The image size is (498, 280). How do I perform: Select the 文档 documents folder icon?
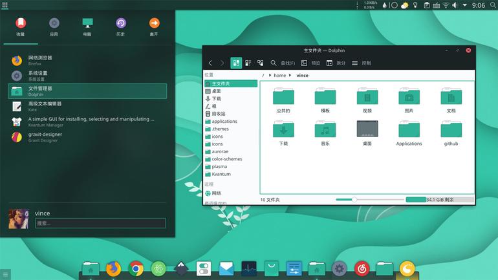pyautogui.click(x=451, y=96)
